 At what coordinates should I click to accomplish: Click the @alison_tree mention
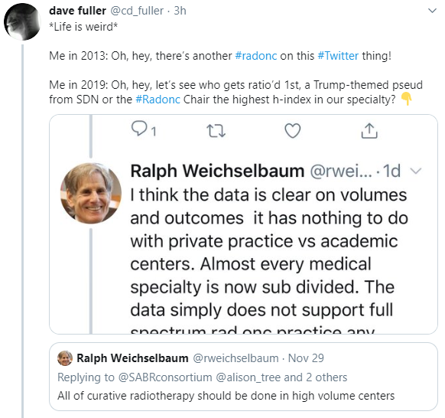(249, 377)
